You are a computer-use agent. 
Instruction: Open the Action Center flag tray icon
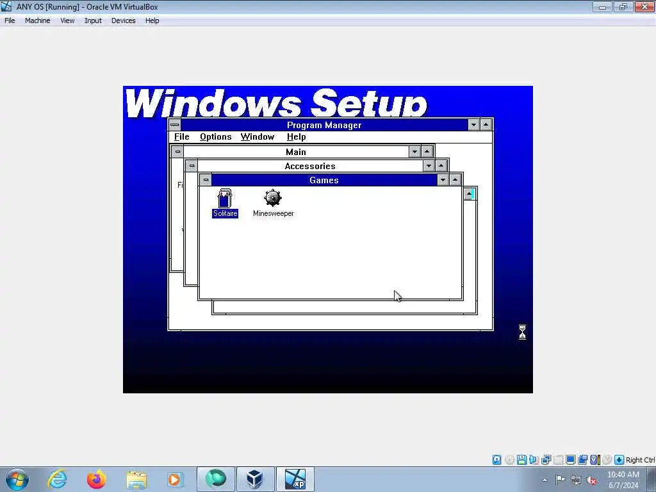[560, 479]
